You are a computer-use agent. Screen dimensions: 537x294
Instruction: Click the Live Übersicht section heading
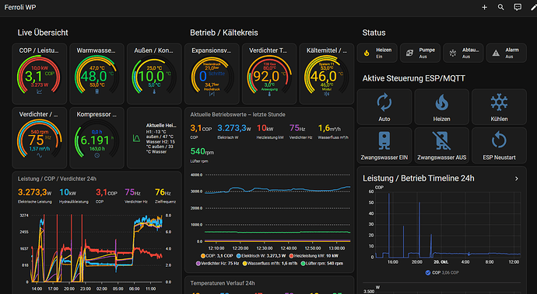43,33
